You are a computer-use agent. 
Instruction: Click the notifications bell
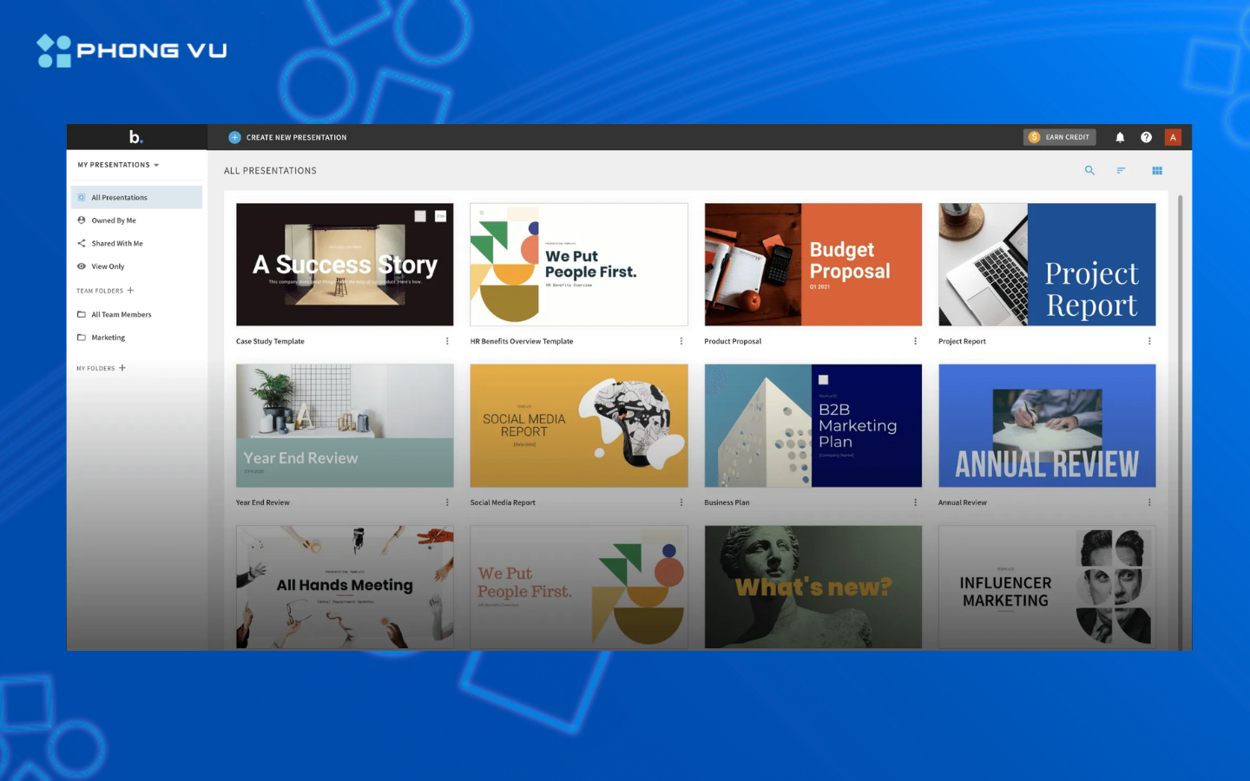click(1119, 136)
